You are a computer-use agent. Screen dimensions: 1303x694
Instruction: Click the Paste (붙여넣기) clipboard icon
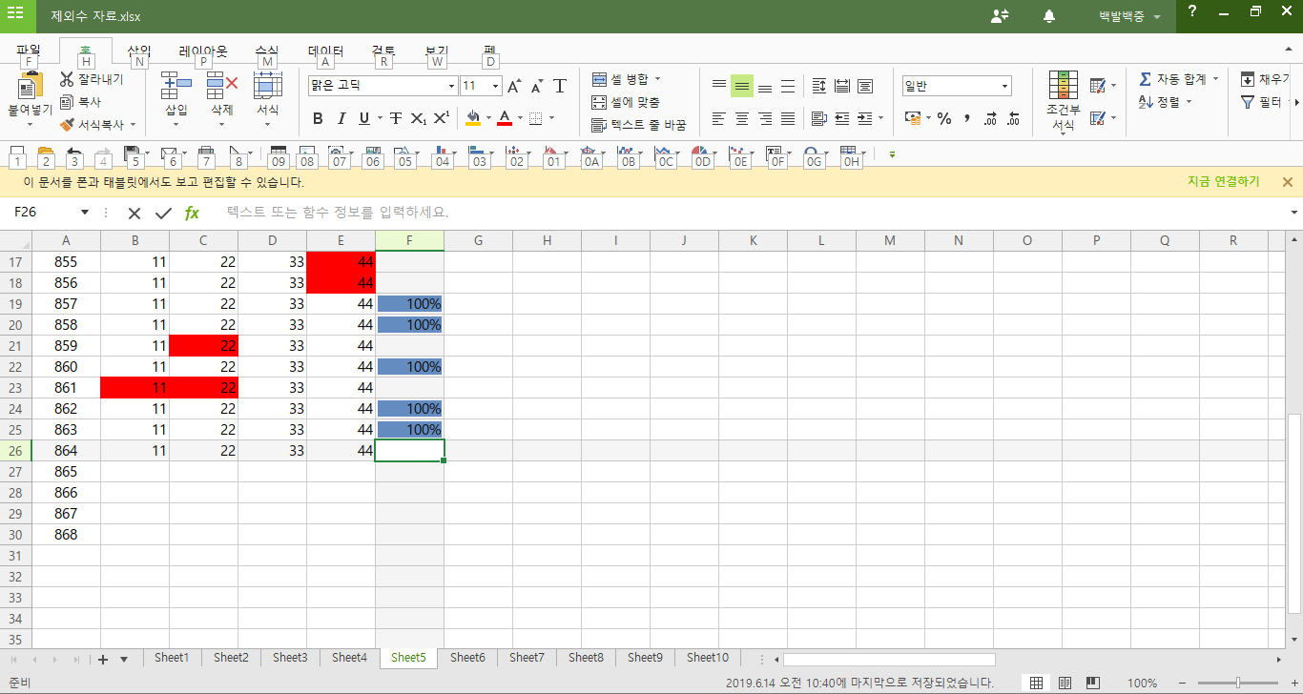[x=30, y=88]
